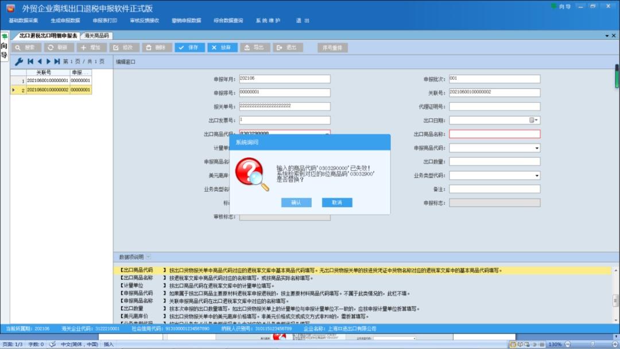Click 确认 in the system dialog
The image size is (620, 349).
pos(296,203)
